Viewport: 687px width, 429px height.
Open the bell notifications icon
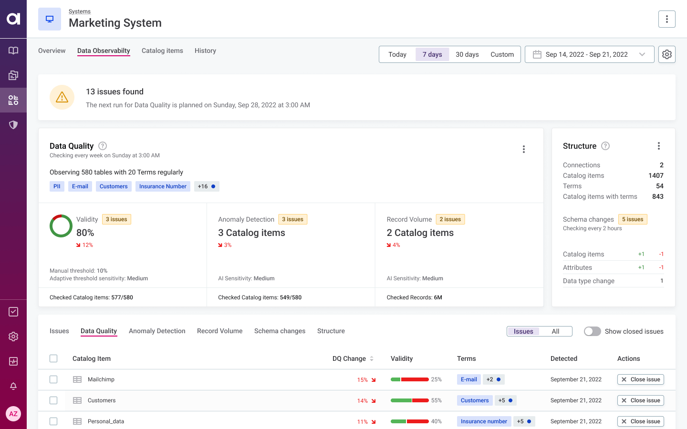tap(13, 386)
